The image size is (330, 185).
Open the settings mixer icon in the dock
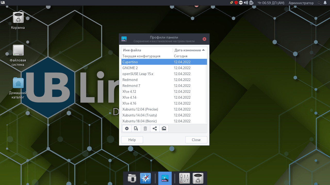pos(185,178)
